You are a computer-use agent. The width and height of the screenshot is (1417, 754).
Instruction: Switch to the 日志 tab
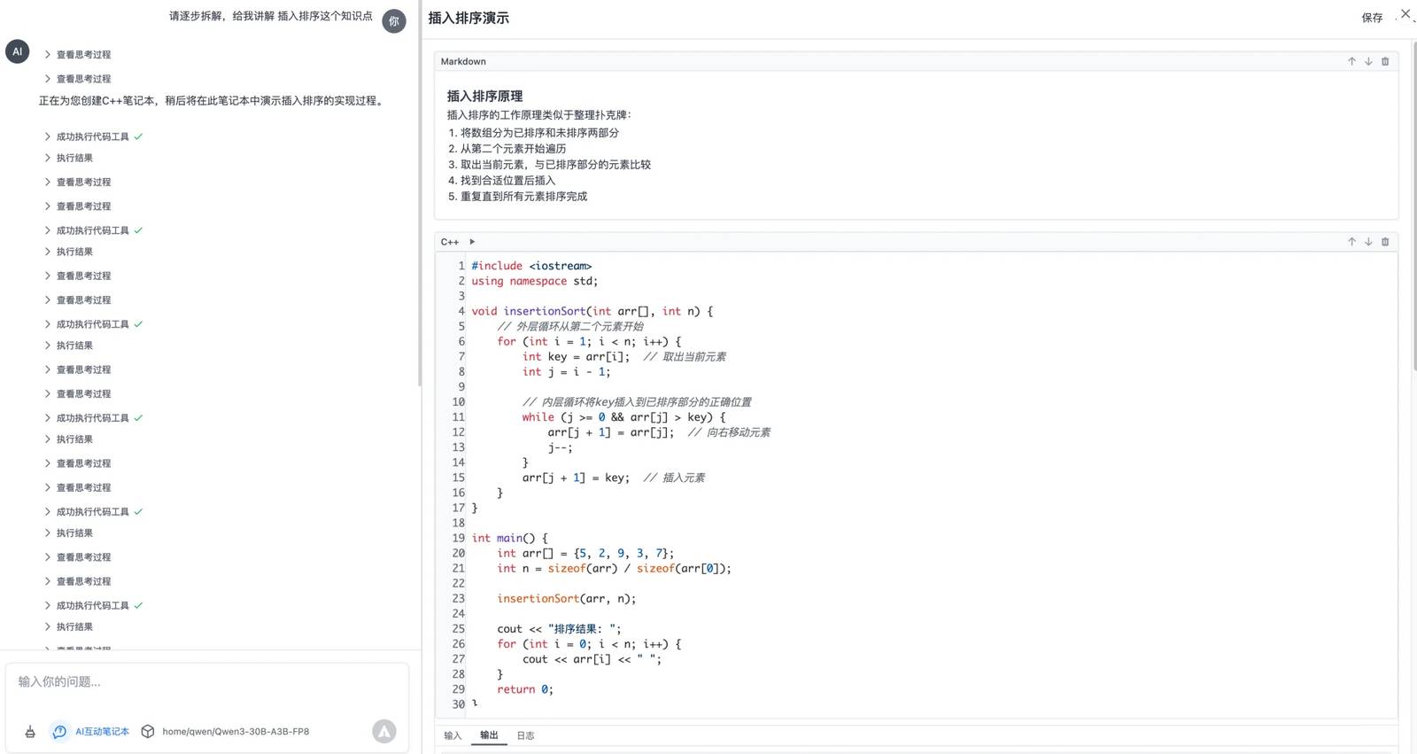525,735
